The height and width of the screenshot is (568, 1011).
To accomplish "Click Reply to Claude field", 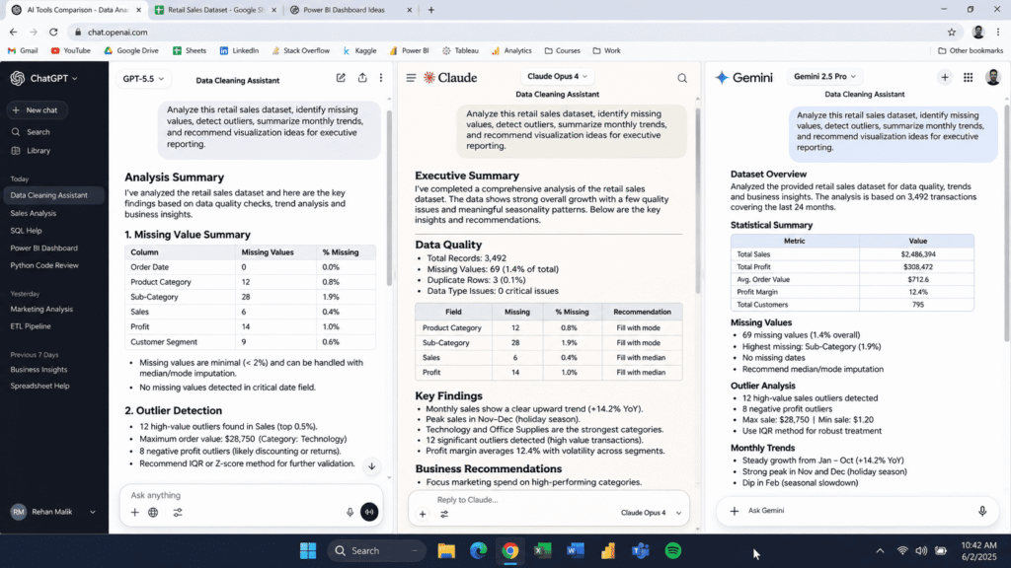I will tap(548, 500).
